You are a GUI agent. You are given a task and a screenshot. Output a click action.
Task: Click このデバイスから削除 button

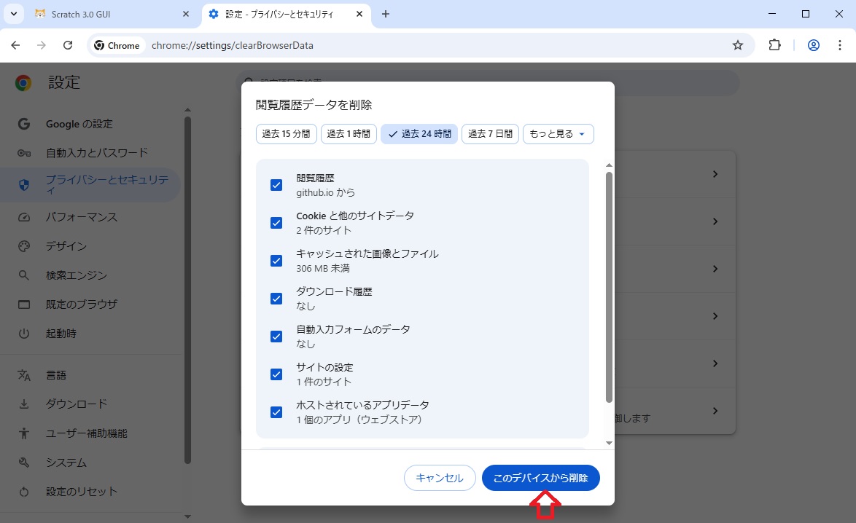[x=540, y=478]
